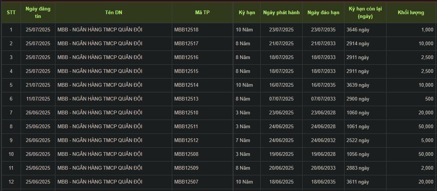Viewport: 437px width, 191px height.
Task: Click issue date 16/07/2025
Action: pos(282,85)
